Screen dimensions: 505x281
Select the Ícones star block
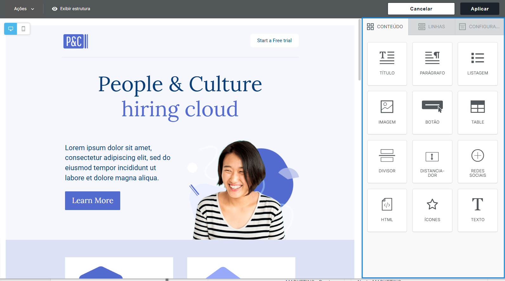pyautogui.click(x=432, y=210)
